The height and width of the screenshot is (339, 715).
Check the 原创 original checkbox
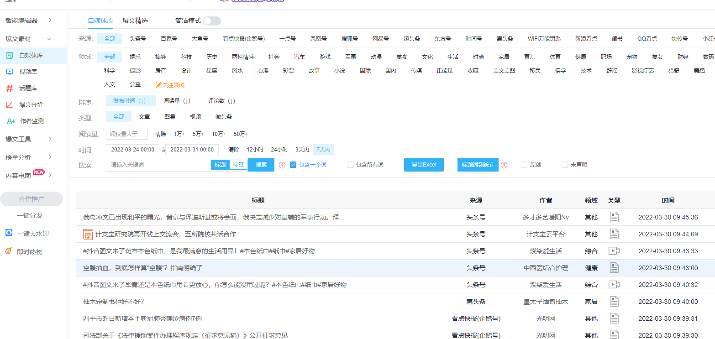tap(524, 165)
